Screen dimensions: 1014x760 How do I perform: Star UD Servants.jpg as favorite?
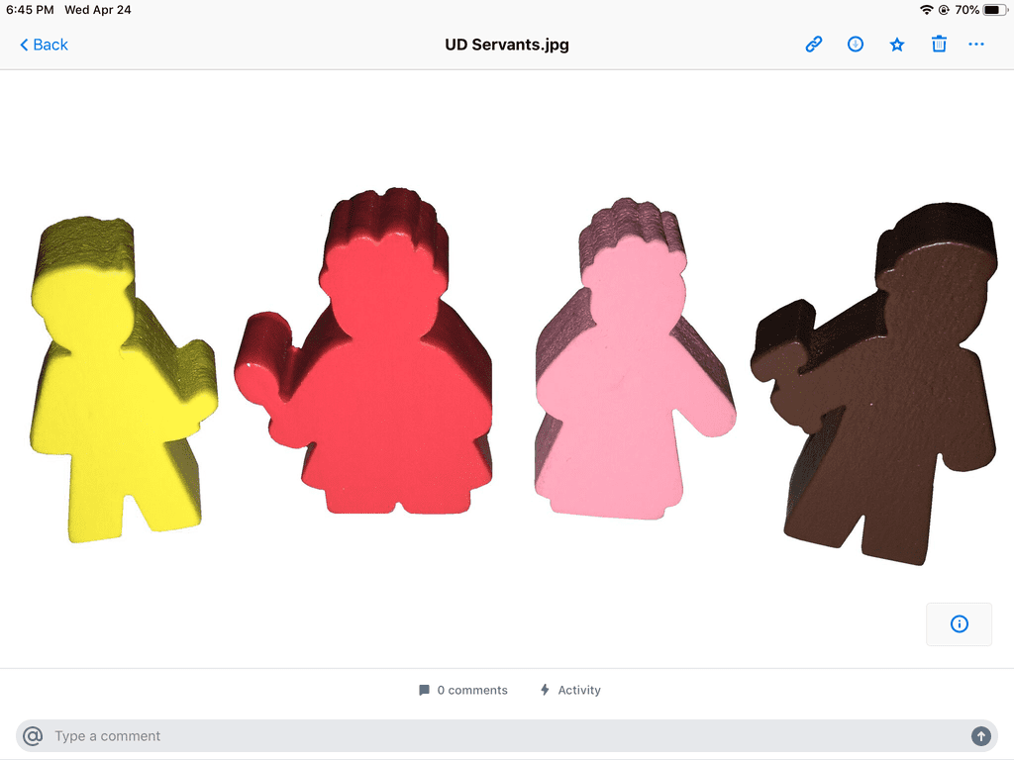coord(897,45)
